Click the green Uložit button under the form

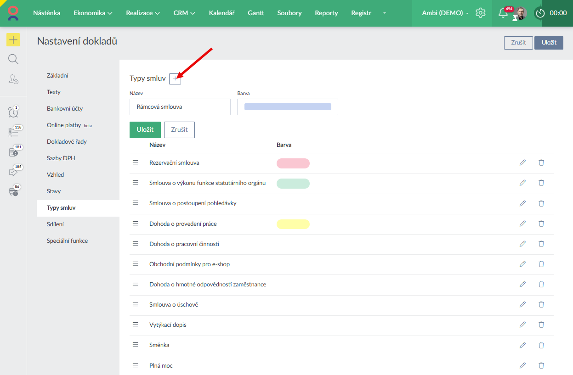145,129
